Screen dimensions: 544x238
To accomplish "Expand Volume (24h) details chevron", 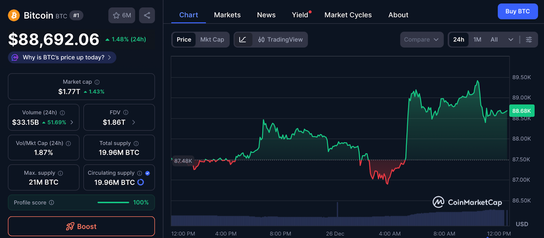I will click(72, 122).
